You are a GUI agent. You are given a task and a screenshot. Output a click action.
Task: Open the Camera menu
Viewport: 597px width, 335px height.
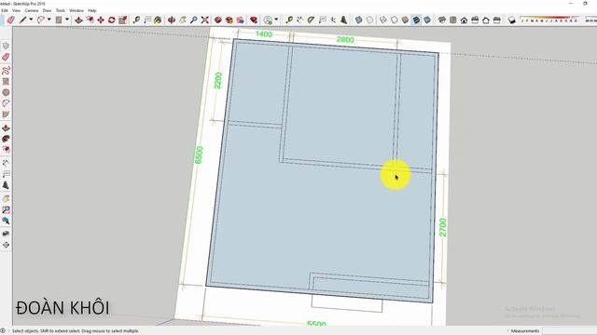coord(32,10)
